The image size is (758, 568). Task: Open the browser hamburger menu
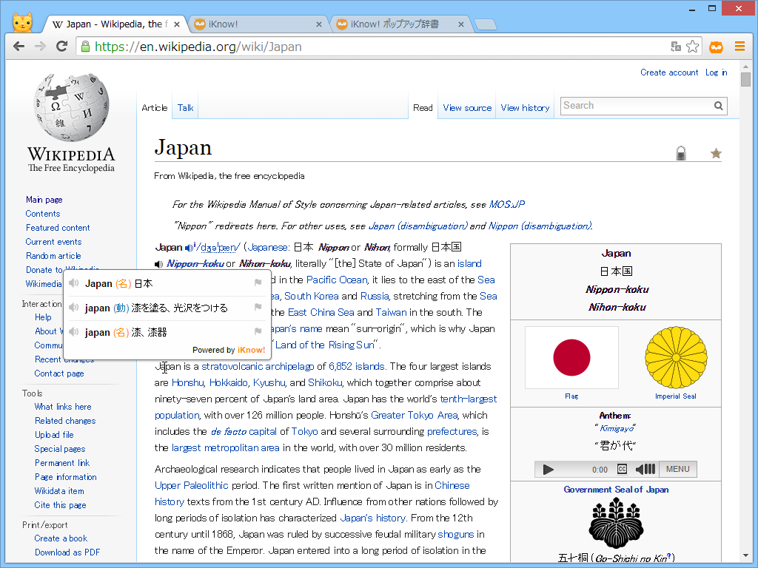coord(739,47)
